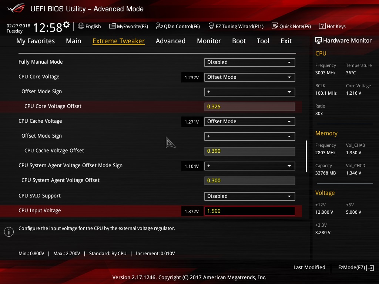The width and height of the screenshot is (379, 284).
Task: Click the CPU Cache Voltage Offset field
Action: coord(250,151)
